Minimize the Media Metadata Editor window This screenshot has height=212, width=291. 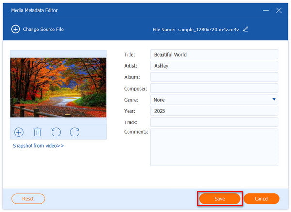(266, 10)
